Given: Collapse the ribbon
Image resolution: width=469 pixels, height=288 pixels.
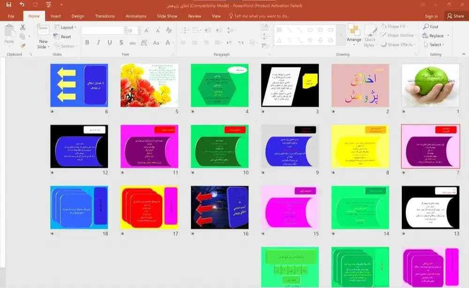Looking at the screenshot, I should tap(464, 54).
